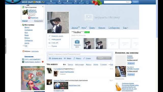Open the Зомби Ферма app icon in sidebar
The height and width of the screenshot is (92, 163).
click(x=23, y=62)
